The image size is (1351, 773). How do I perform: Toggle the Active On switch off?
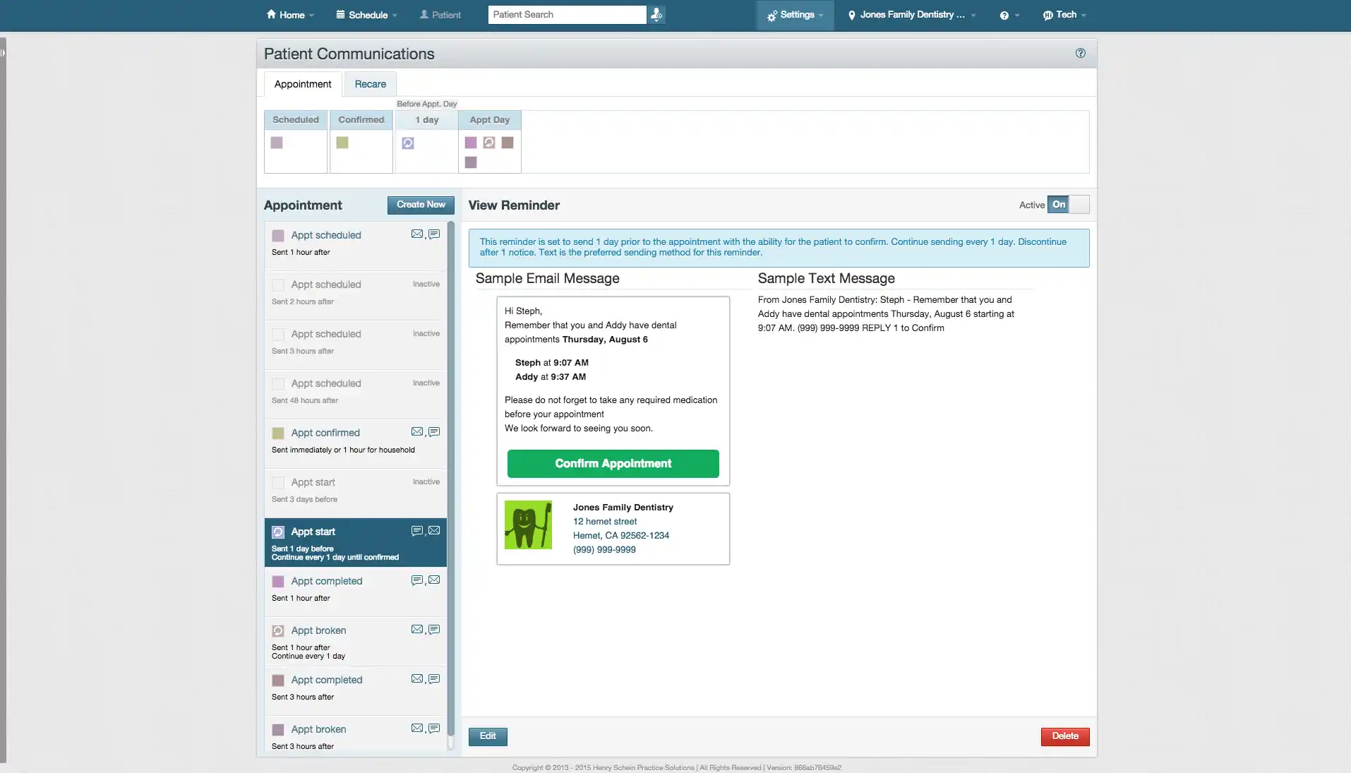click(x=1068, y=205)
